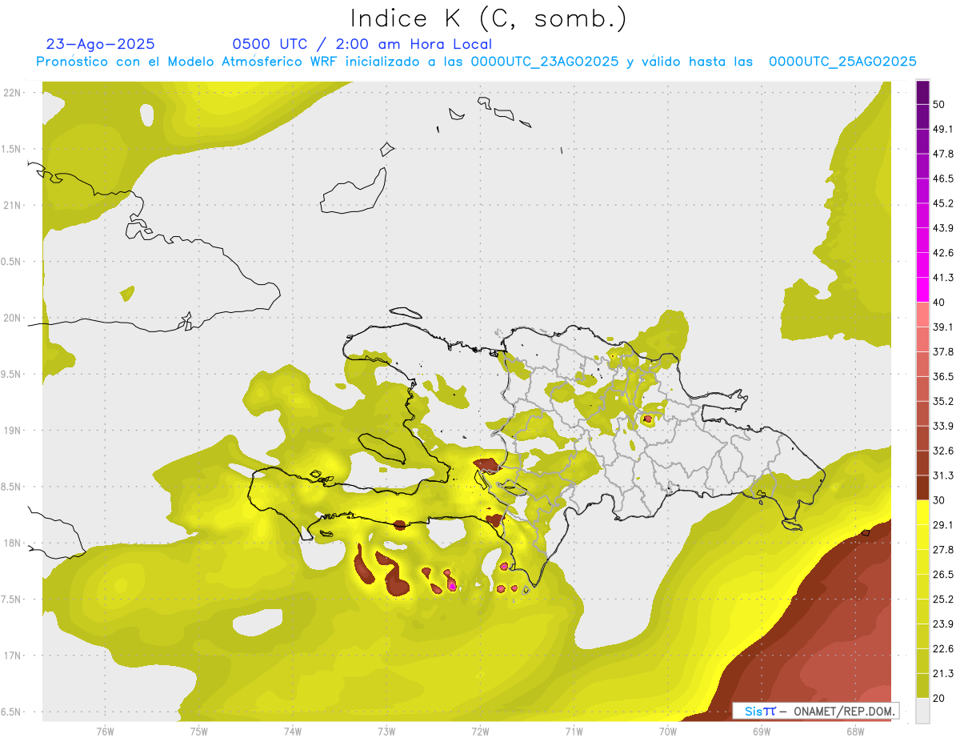Screen dimensions: 960x742
Task: Click the '50' colorbar value
Action: coord(938,105)
